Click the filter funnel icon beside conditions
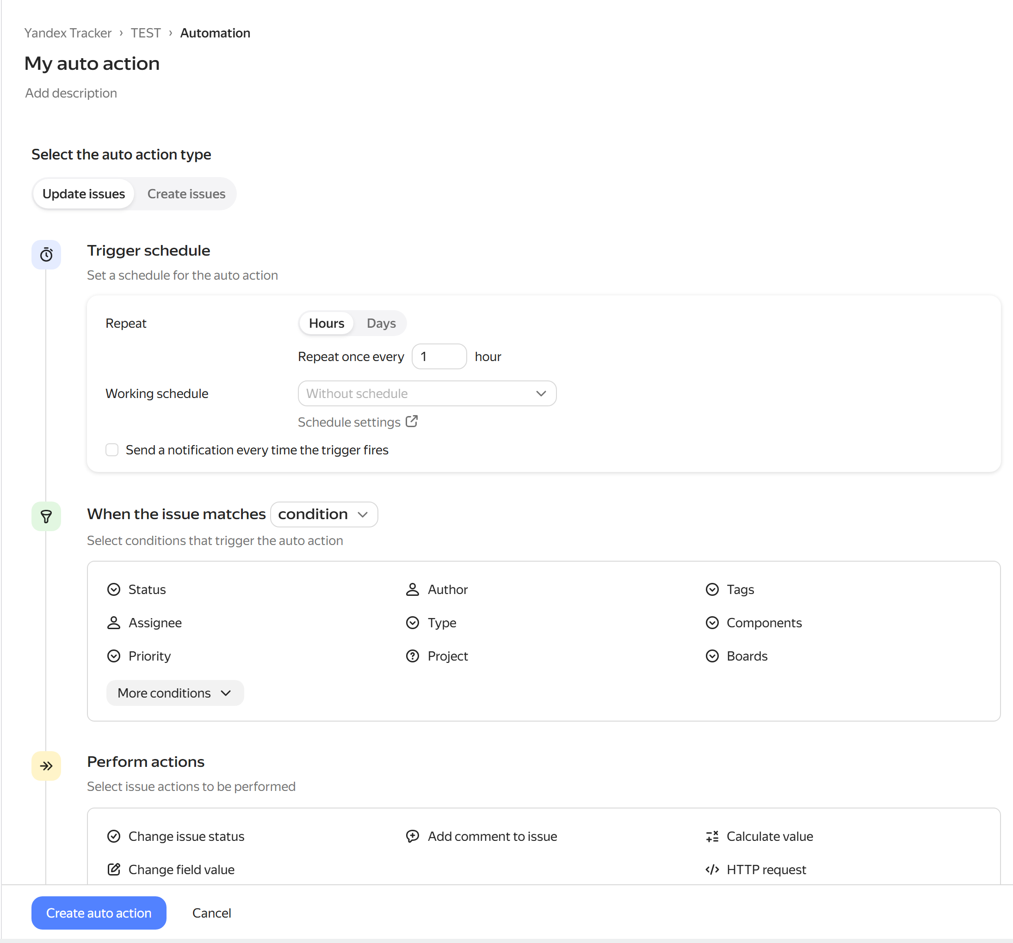Image resolution: width=1013 pixels, height=943 pixels. coord(46,517)
